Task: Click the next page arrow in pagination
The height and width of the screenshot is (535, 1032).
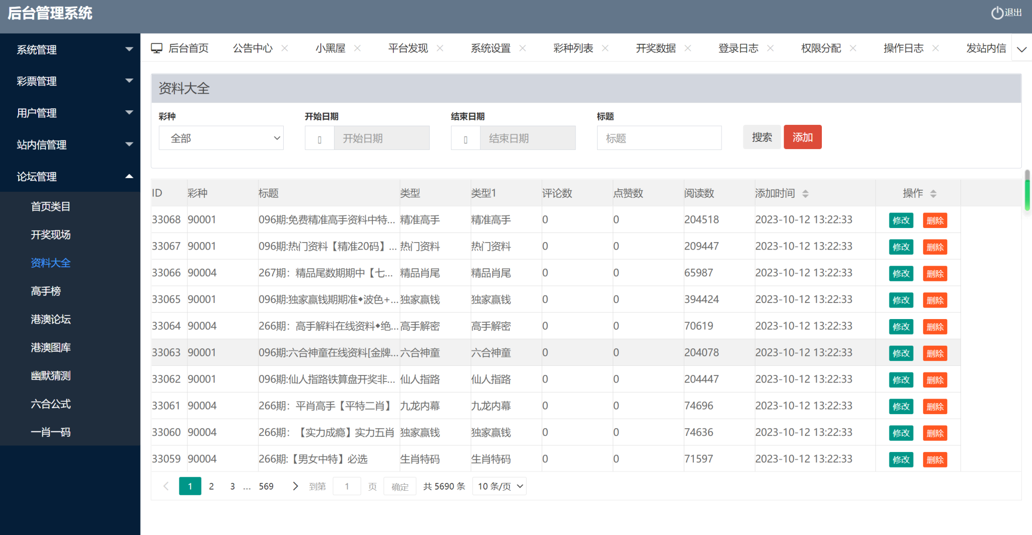Action: pyautogui.click(x=295, y=486)
